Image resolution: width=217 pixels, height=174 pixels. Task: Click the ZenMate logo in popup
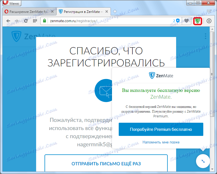point(161,75)
